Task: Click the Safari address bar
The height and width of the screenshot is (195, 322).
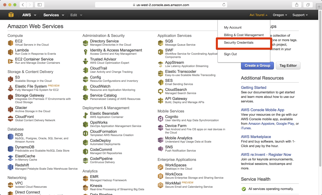Action: pyautogui.click(x=161, y=5)
